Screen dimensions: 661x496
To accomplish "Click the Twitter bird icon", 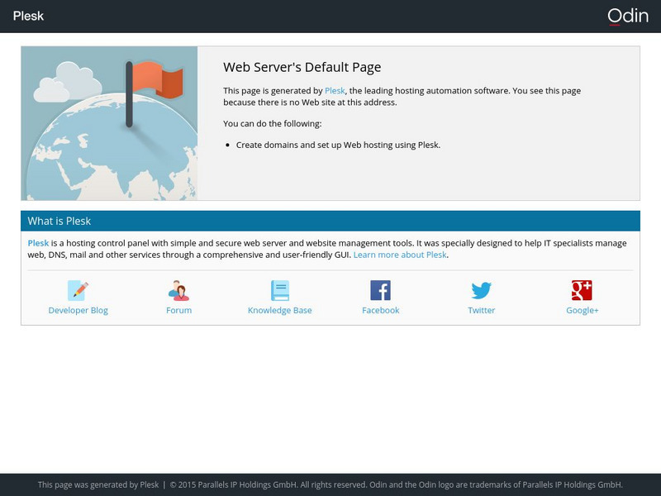I will coord(482,290).
